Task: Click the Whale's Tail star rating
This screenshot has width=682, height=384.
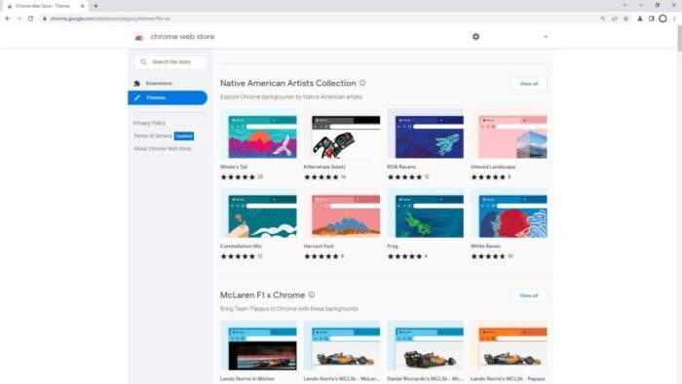Action: tap(238, 177)
